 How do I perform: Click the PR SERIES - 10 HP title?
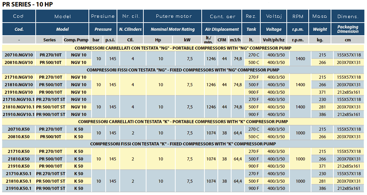click(28, 4)
